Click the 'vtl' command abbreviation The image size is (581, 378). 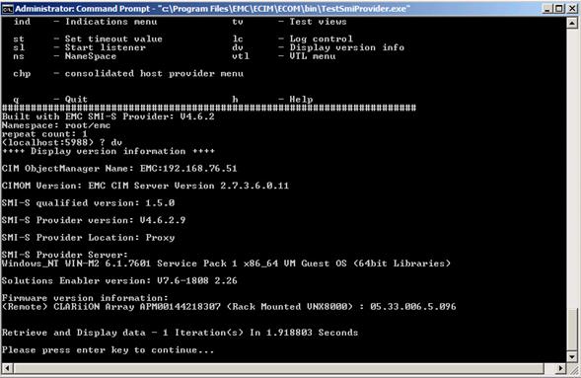click(241, 56)
